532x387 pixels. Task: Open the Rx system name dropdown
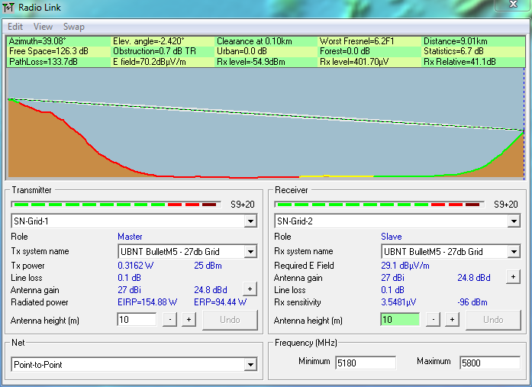(x=514, y=252)
